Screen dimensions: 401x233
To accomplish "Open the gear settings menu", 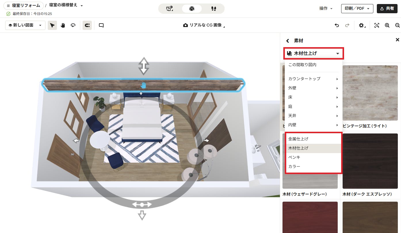I will pyautogui.click(x=362, y=25).
